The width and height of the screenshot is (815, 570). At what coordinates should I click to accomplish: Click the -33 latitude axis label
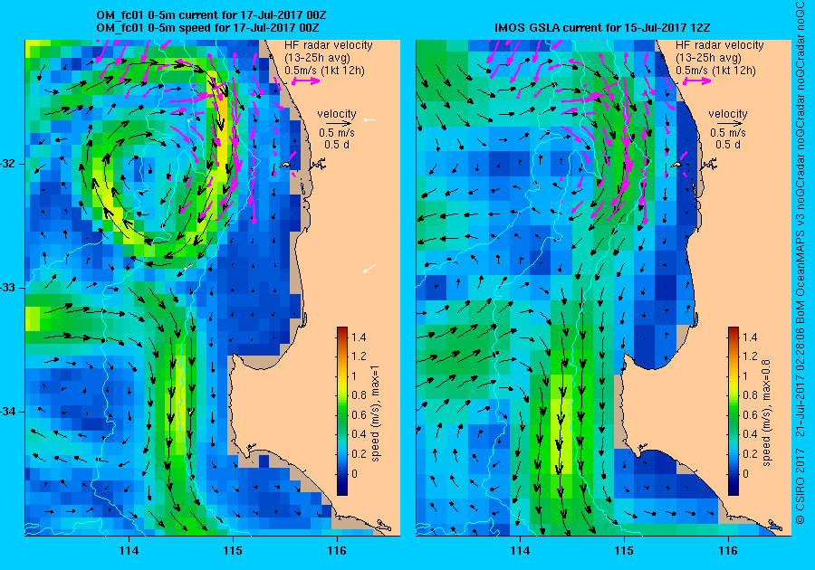(9, 288)
